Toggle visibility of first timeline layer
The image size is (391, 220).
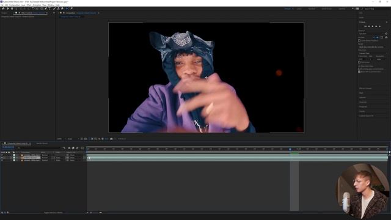point(2,155)
